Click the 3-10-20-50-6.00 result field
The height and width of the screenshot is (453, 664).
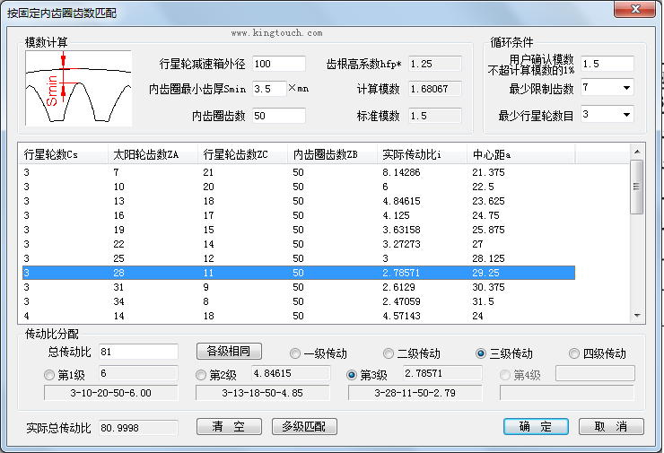[111, 393]
